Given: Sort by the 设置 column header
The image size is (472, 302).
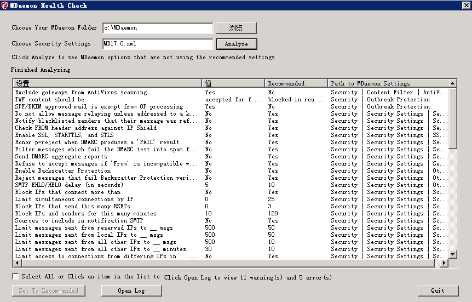Looking at the screenshot, I should click(x=107, y=83).
